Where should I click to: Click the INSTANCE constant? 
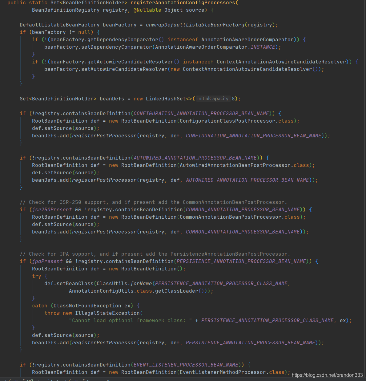coord(263,47)
